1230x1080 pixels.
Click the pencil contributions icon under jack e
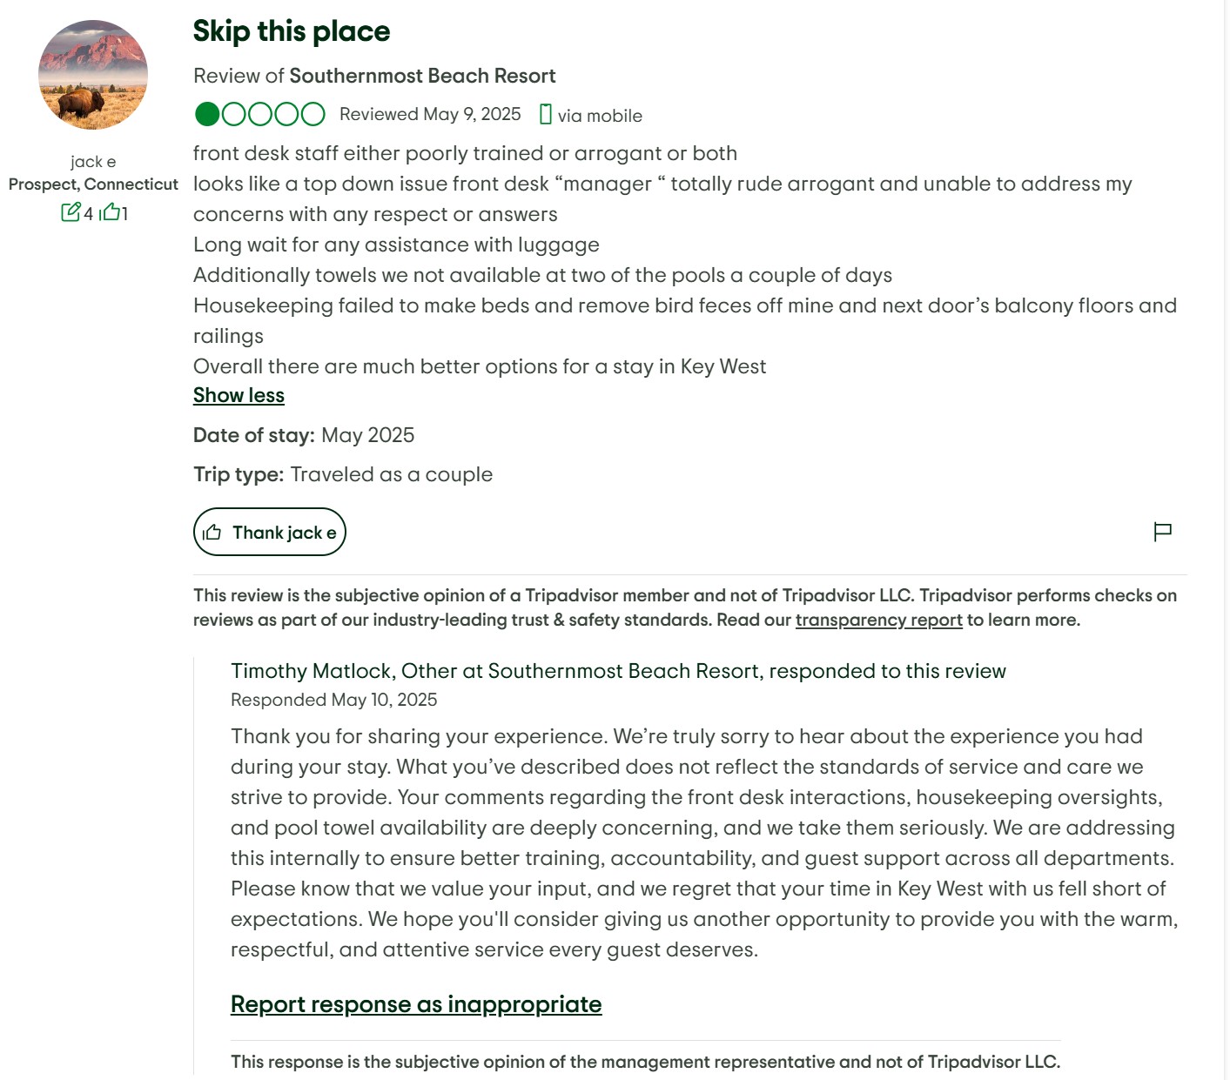pyautogui.click(x=71, y=212)
